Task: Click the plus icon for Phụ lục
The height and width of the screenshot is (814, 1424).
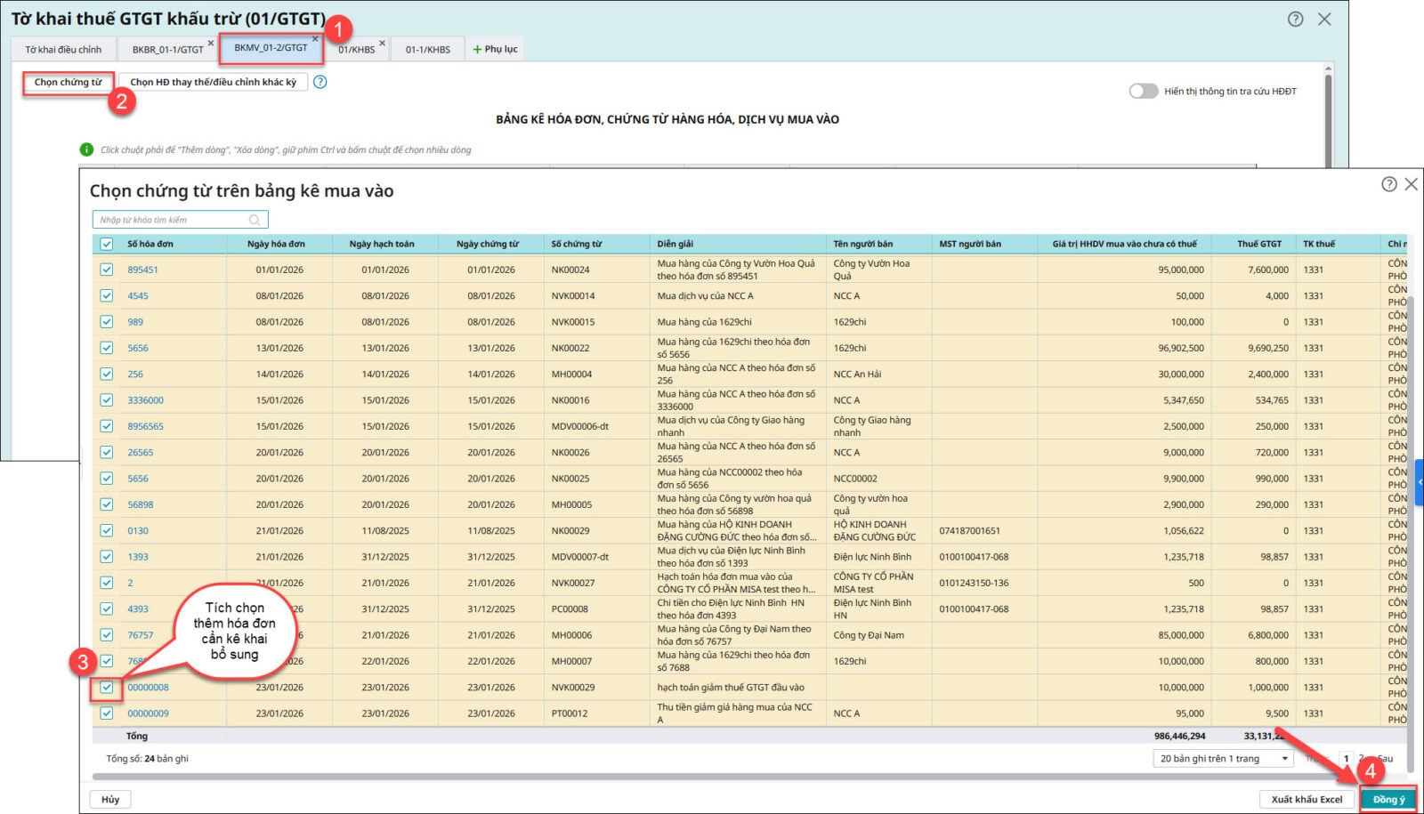Action: pos(477,50)
